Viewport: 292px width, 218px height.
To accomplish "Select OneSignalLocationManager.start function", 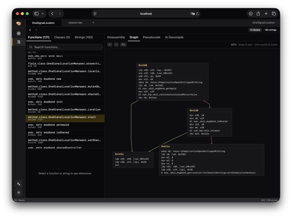I will (x=65, y=118).
